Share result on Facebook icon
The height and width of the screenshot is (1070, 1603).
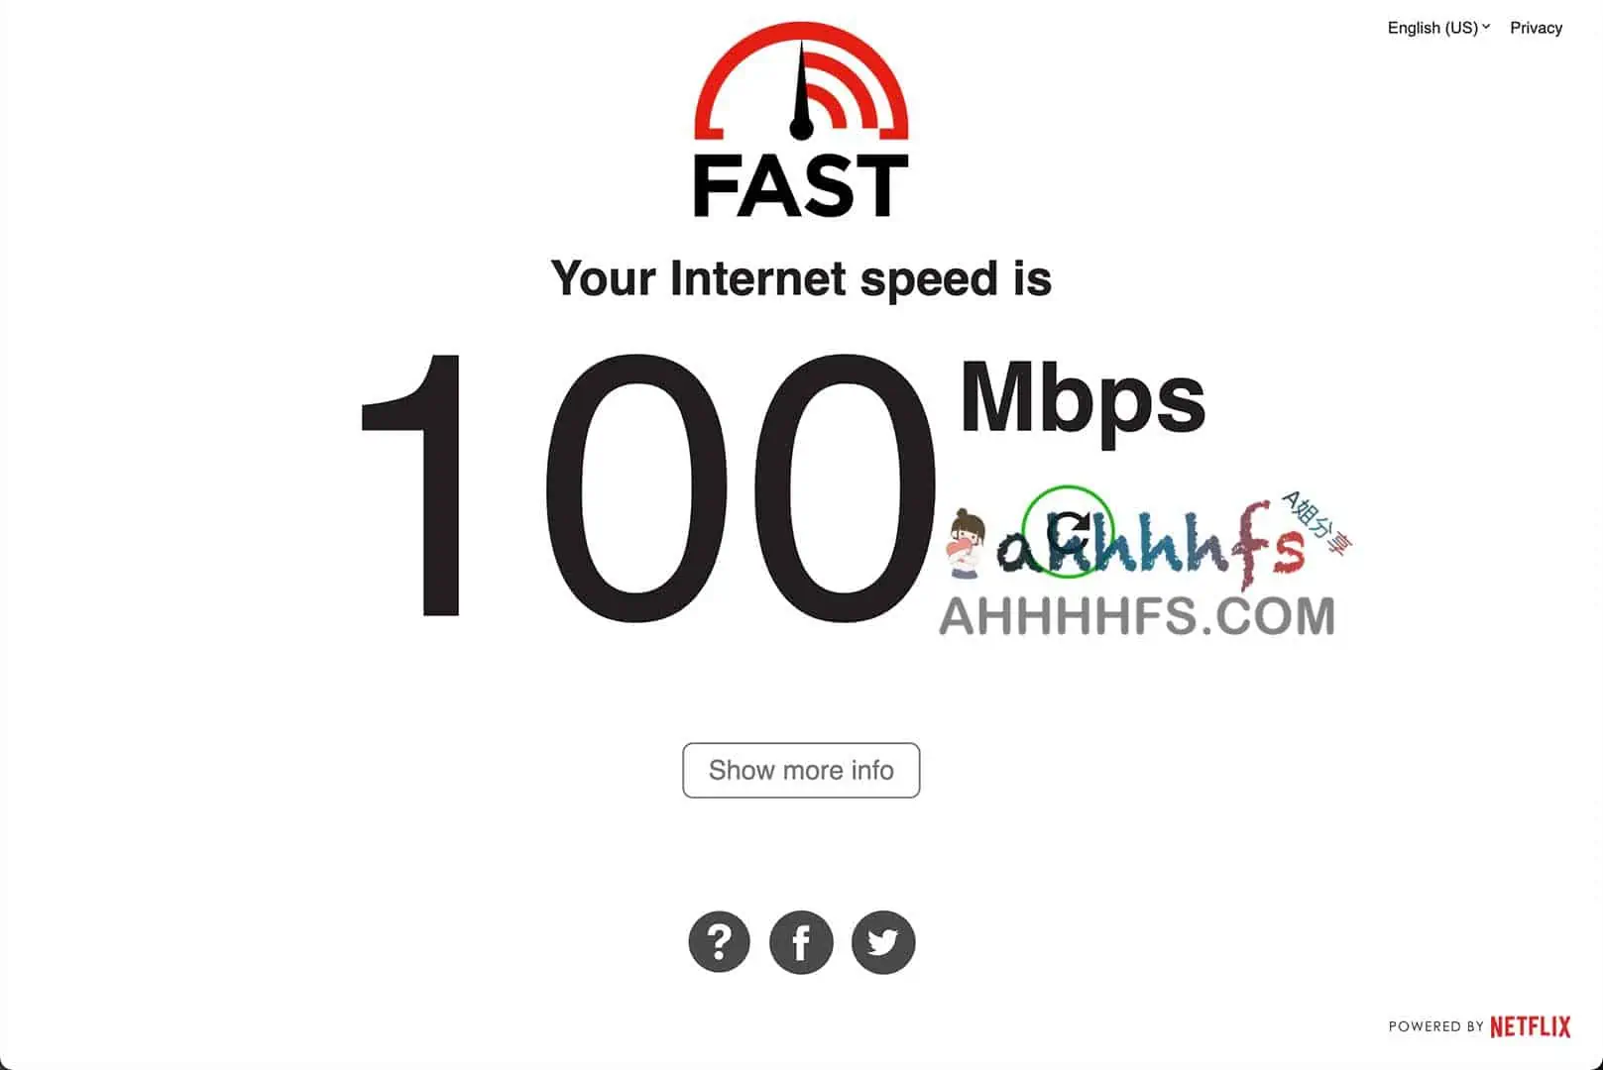801,941
